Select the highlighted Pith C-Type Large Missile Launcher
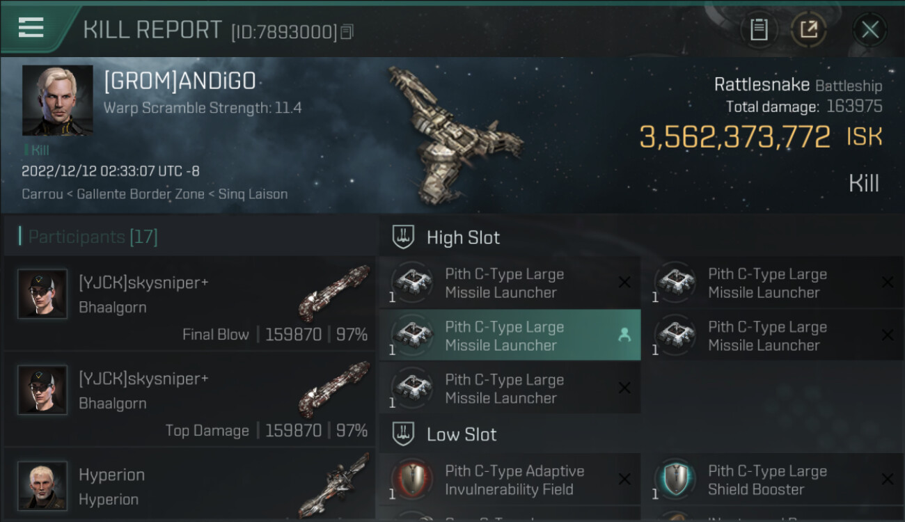The height and width of the screenshot is (522, 905). [510, 335]
